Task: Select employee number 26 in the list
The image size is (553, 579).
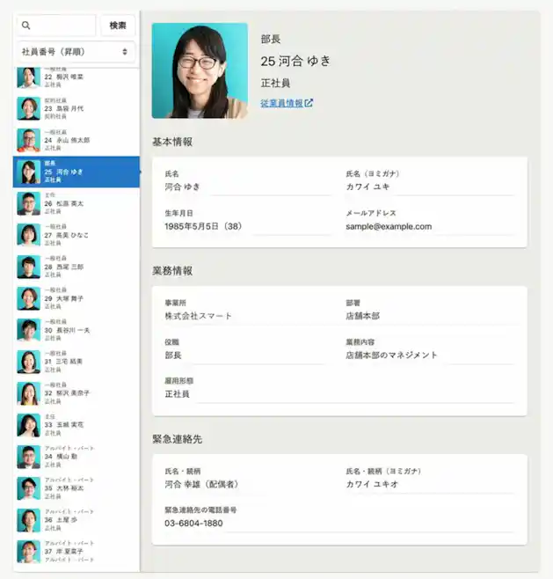Action: pos(76,203)
